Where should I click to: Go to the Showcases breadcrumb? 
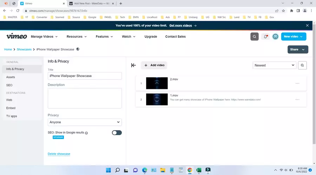(24, 49)
